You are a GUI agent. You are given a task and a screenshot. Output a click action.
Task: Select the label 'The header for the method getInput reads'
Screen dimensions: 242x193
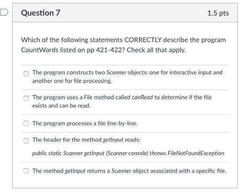[86, 140]
